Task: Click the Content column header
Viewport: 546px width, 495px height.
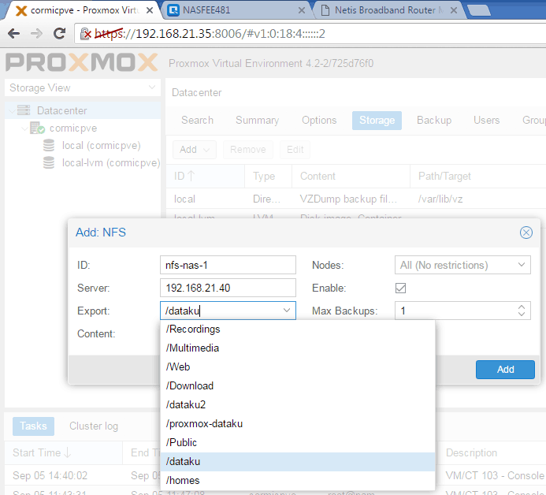Action: [x=351, y=177]
